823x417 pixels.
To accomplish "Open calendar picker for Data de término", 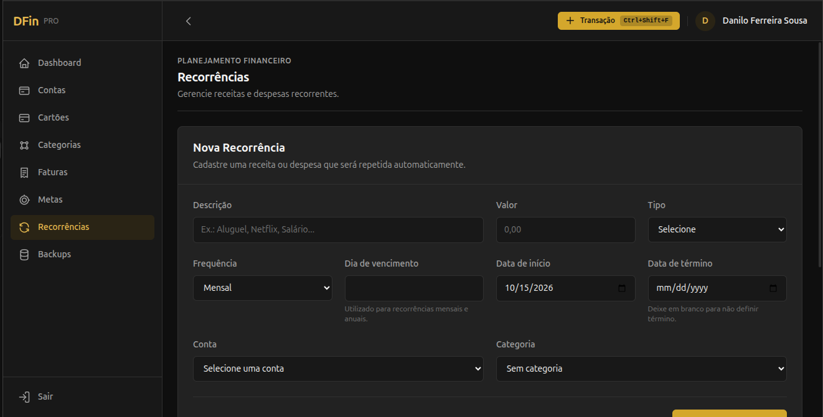I will pyautogui.click(x=773, y=288).
